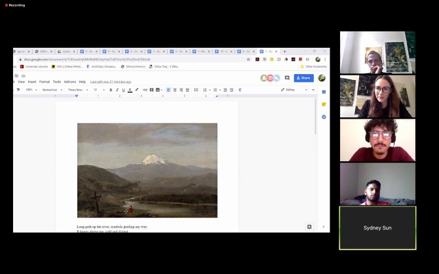Toggle italic text formatting
Screen dimensions: 439x274
point(117,90)
